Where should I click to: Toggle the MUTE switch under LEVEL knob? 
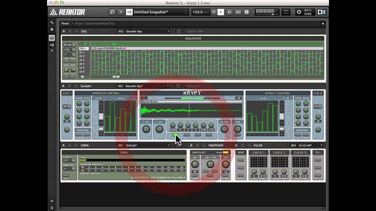[x=238, y=135]
